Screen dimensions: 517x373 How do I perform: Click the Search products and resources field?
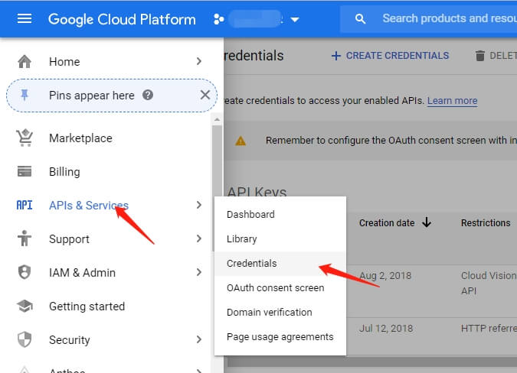pyautogui.click(x=444, y=18)
